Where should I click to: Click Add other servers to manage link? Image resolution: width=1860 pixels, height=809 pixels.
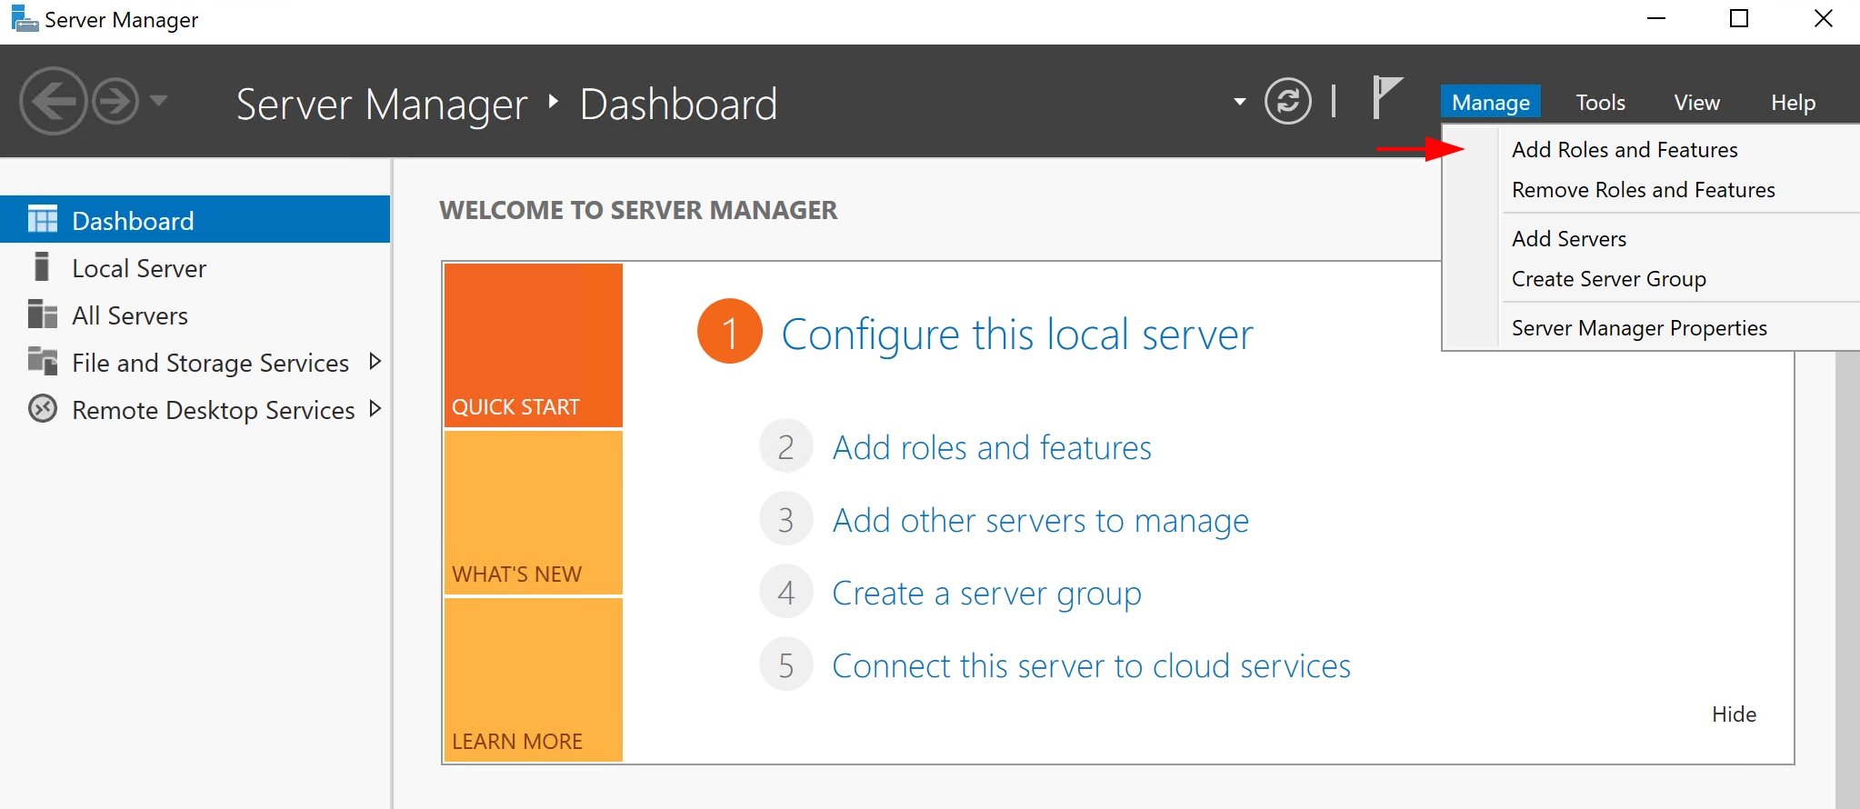click(x=1040, y=521)
